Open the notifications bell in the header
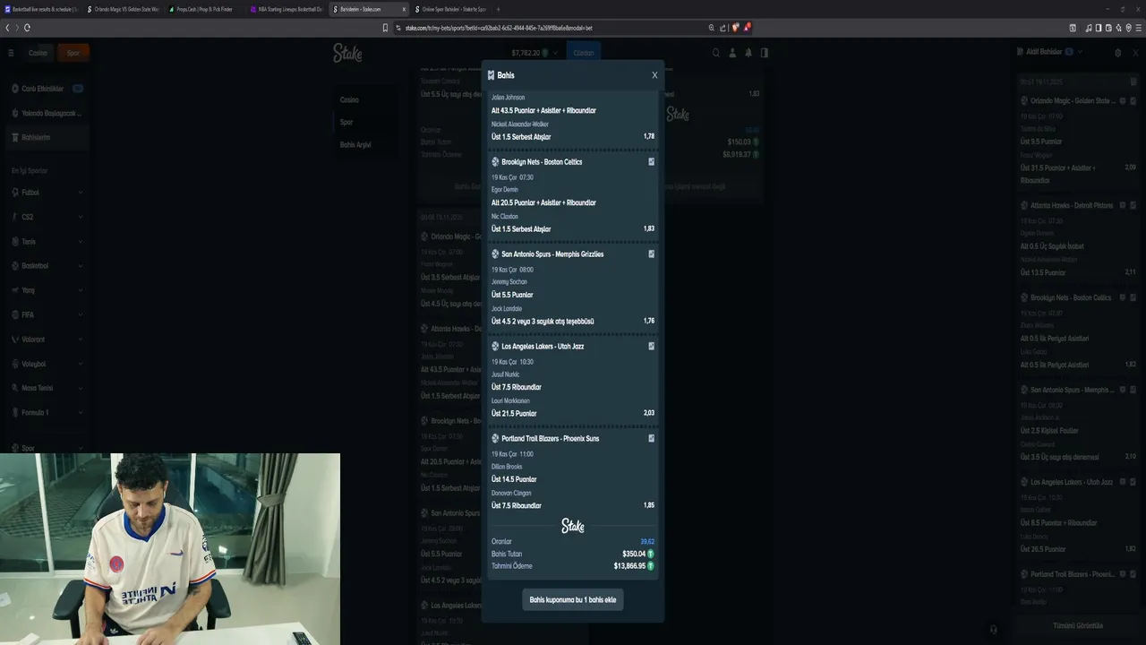Viewport: 1146px width, 645px height. coord(748,53)
